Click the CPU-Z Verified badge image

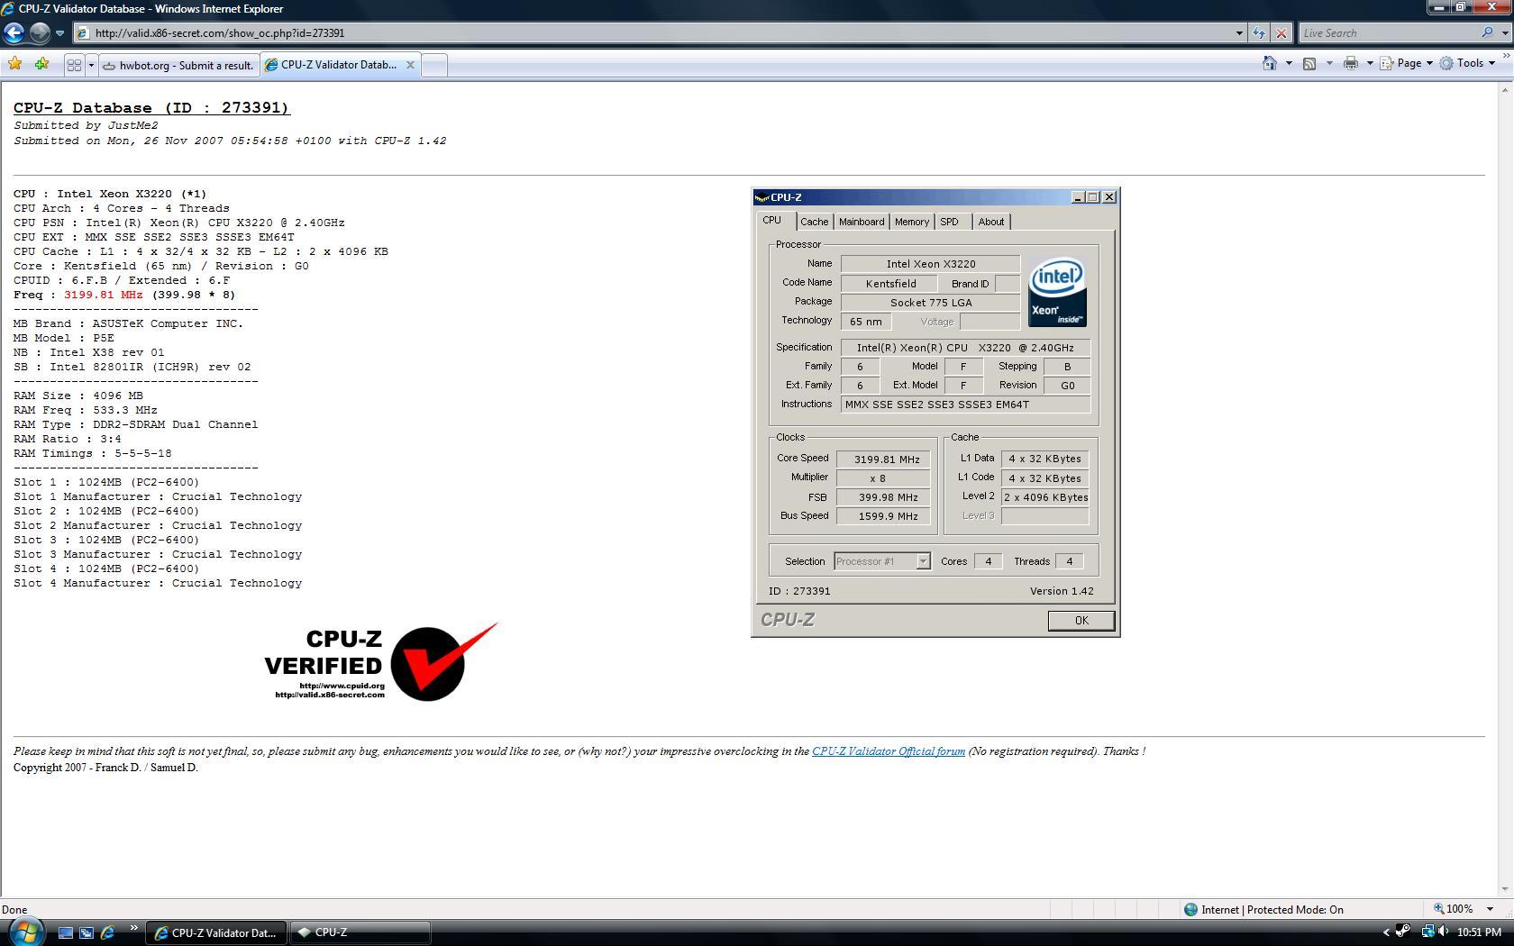tap(381, 663)
